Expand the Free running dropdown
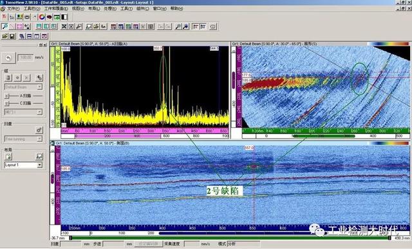 pos(40,139)
